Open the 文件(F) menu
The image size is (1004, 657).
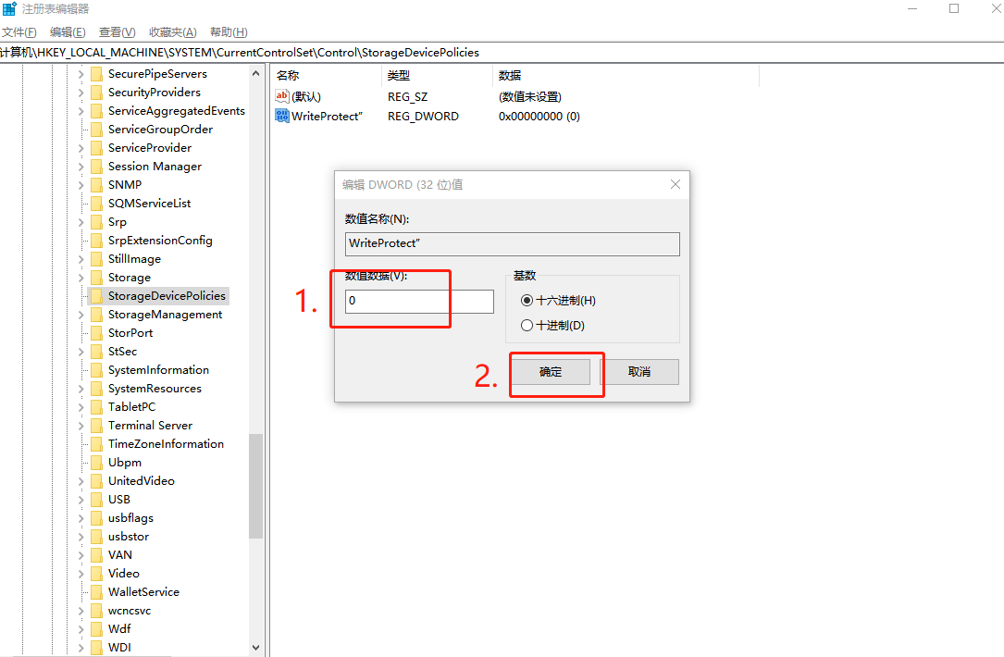click(19, 32)
